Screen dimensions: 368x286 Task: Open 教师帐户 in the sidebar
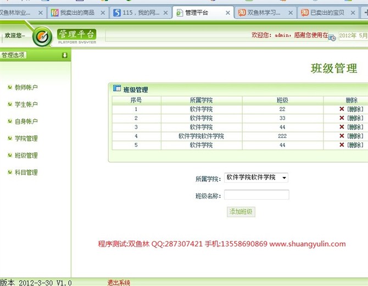click(x=26, y=87)
